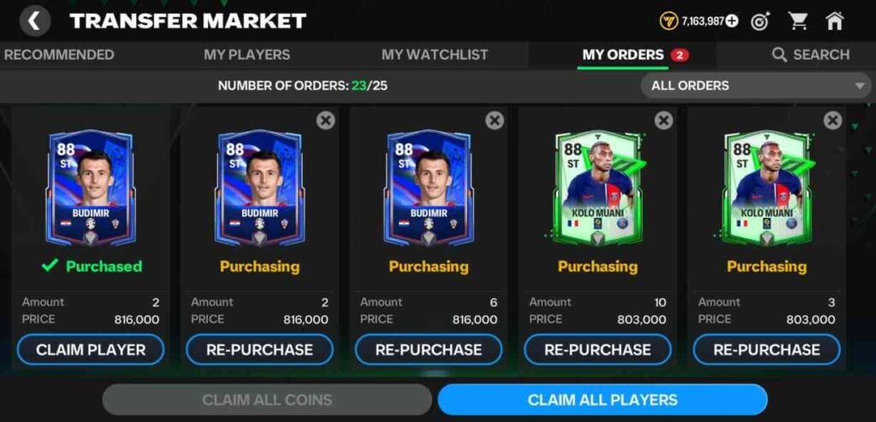Re-purchase Budimir order of 6
Viewport: 876px width, 422px height.
[x=429, y=350]
